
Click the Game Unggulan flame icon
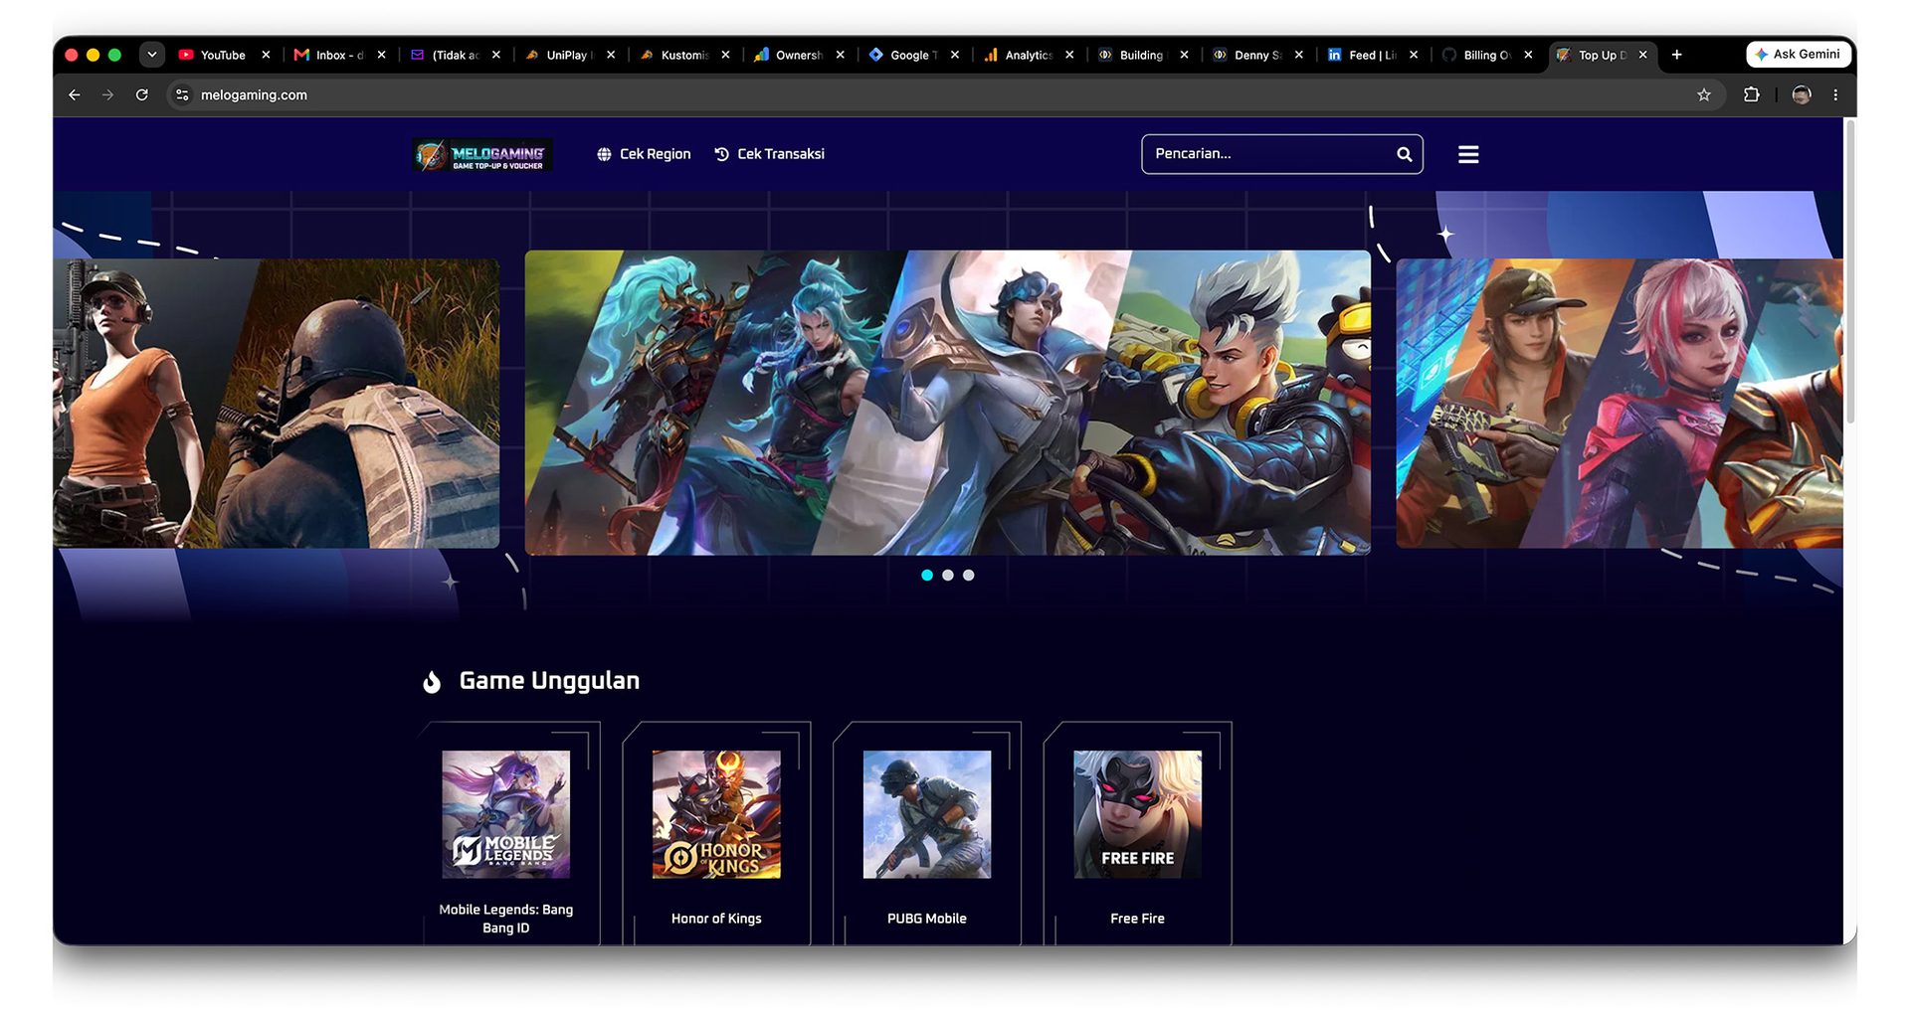[432, 681]
